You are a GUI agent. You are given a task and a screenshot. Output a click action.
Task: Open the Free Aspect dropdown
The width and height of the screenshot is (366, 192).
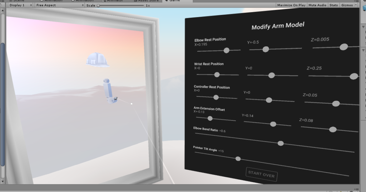60,5
